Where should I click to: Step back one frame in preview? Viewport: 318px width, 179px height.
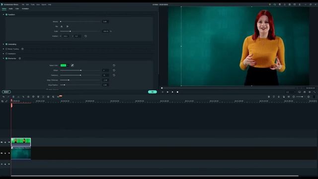point(162,92)
